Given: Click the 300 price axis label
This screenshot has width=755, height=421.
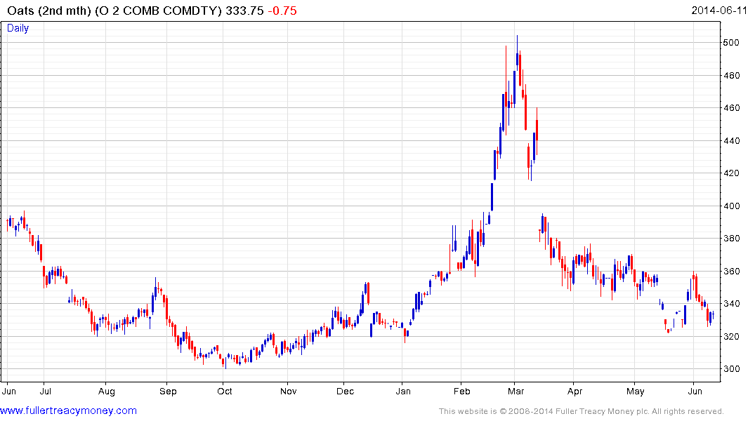Looking at the screenshot, I should click(x=731, y=369).
